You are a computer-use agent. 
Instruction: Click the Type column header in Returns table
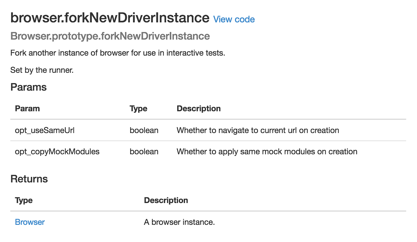click(x=24, y=200)
